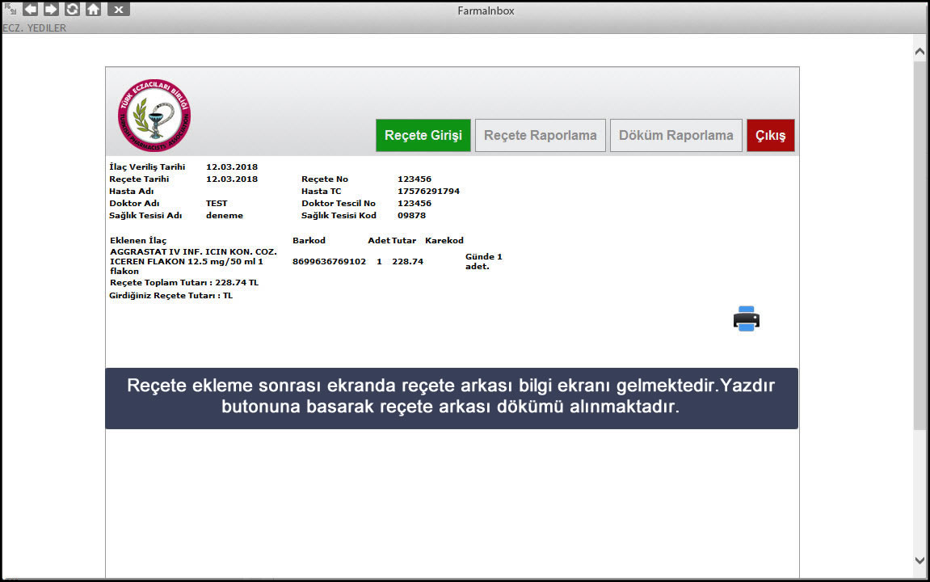Print the prescription using the printer icon
Image resolution: width=930 pixels, height=582 pixels.
click(x=746, y=318)
